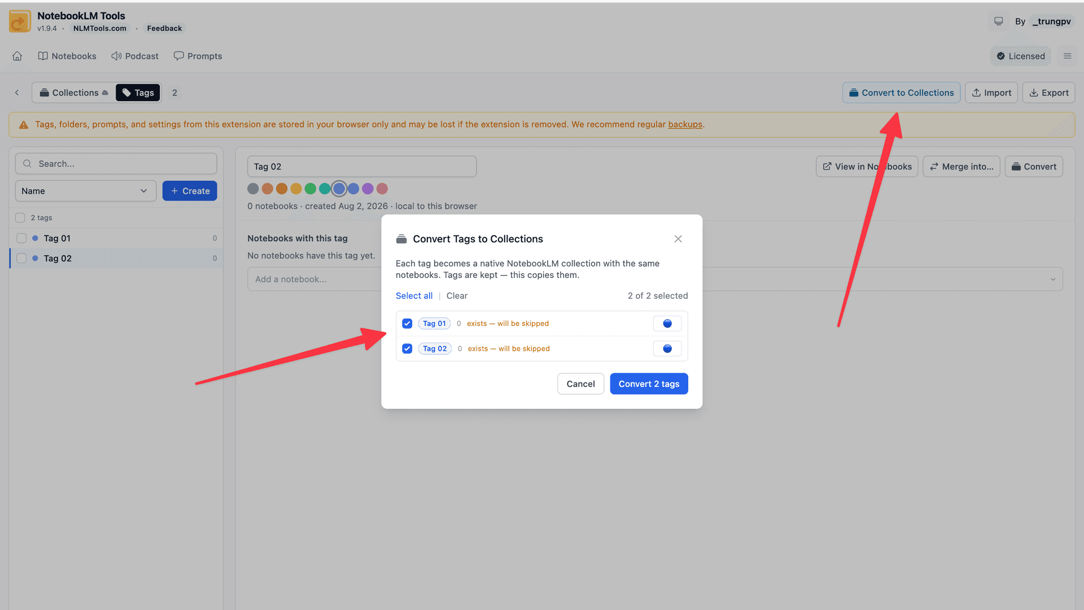This screenshot has width=1084, height=610.
Task: Click the Tag 01 chip in dialog
Action: coord(434,324)
